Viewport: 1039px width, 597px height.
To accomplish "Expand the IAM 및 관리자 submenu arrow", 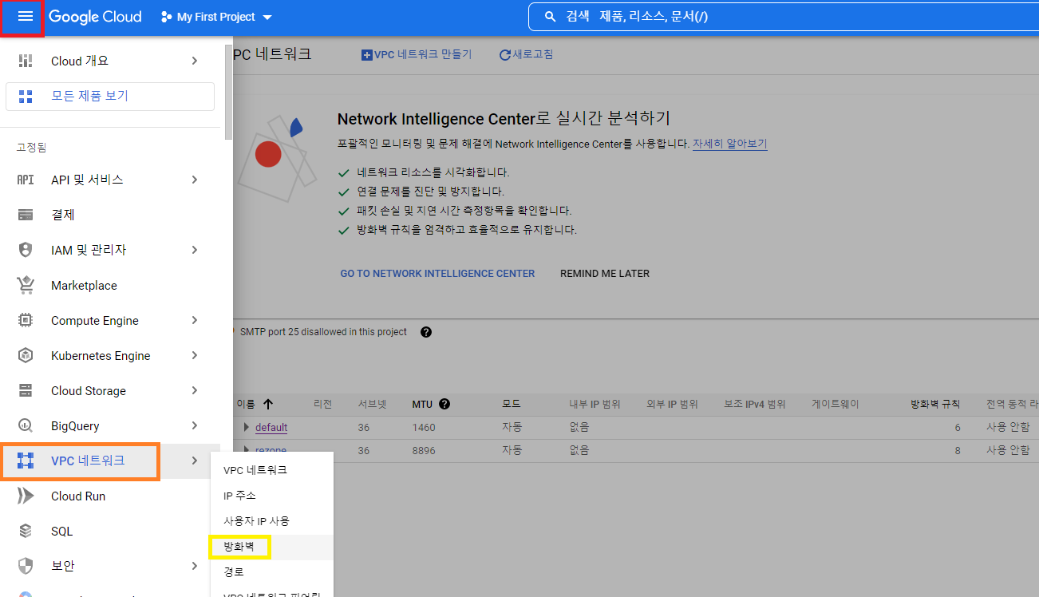I will point(195,250).
